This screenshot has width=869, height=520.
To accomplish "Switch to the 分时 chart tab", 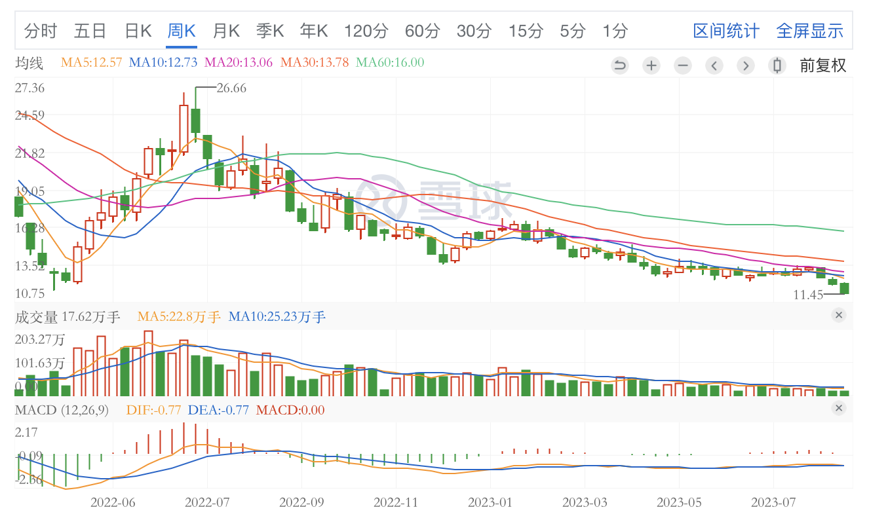I will (41, 31).
